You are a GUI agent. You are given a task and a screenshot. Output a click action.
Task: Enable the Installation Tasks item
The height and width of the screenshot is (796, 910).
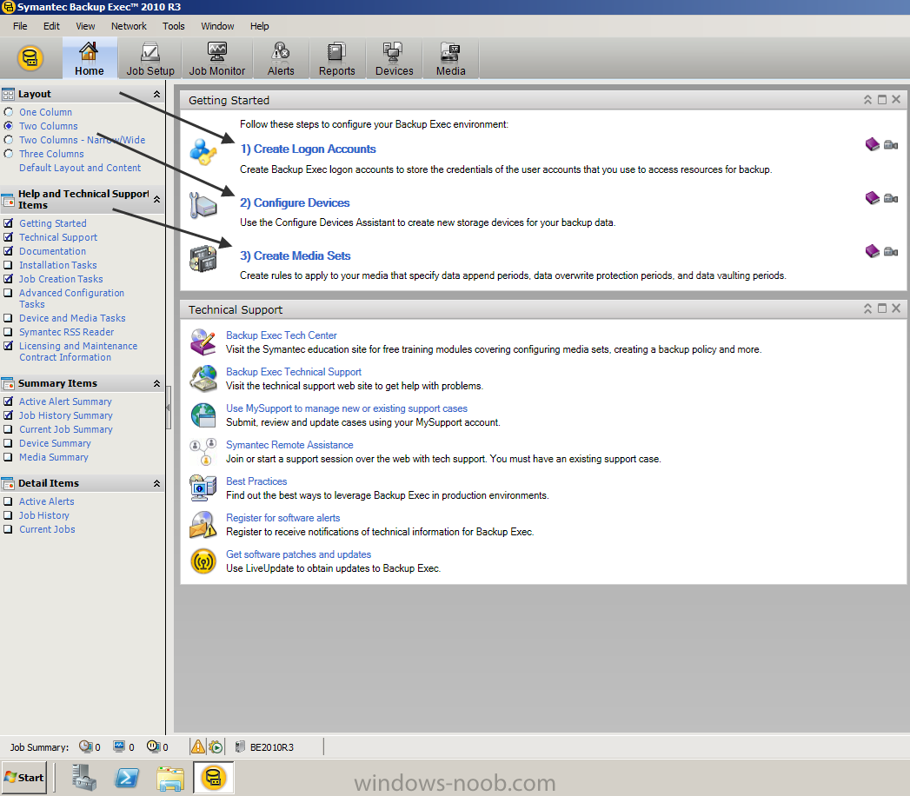8,265
